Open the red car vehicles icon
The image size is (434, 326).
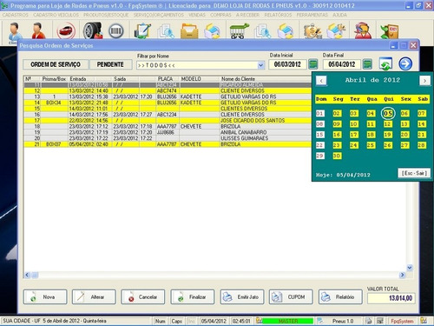tap(66, 30)
